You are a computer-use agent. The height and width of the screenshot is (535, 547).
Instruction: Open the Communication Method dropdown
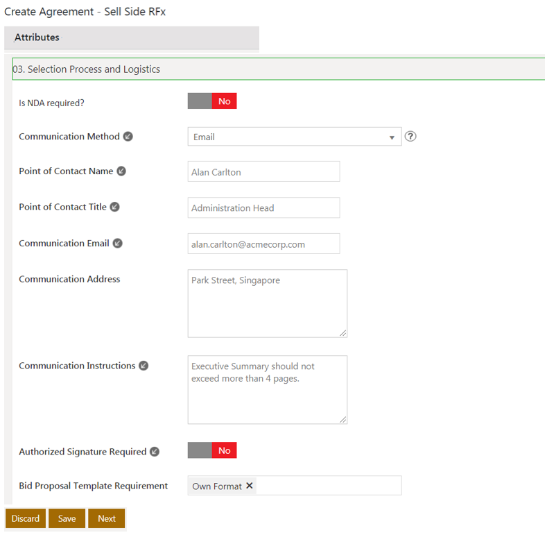coord(294,137)
